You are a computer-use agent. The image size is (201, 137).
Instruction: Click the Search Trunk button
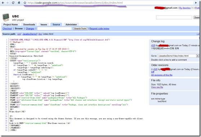pyautogui.click(x=80, y=28)
